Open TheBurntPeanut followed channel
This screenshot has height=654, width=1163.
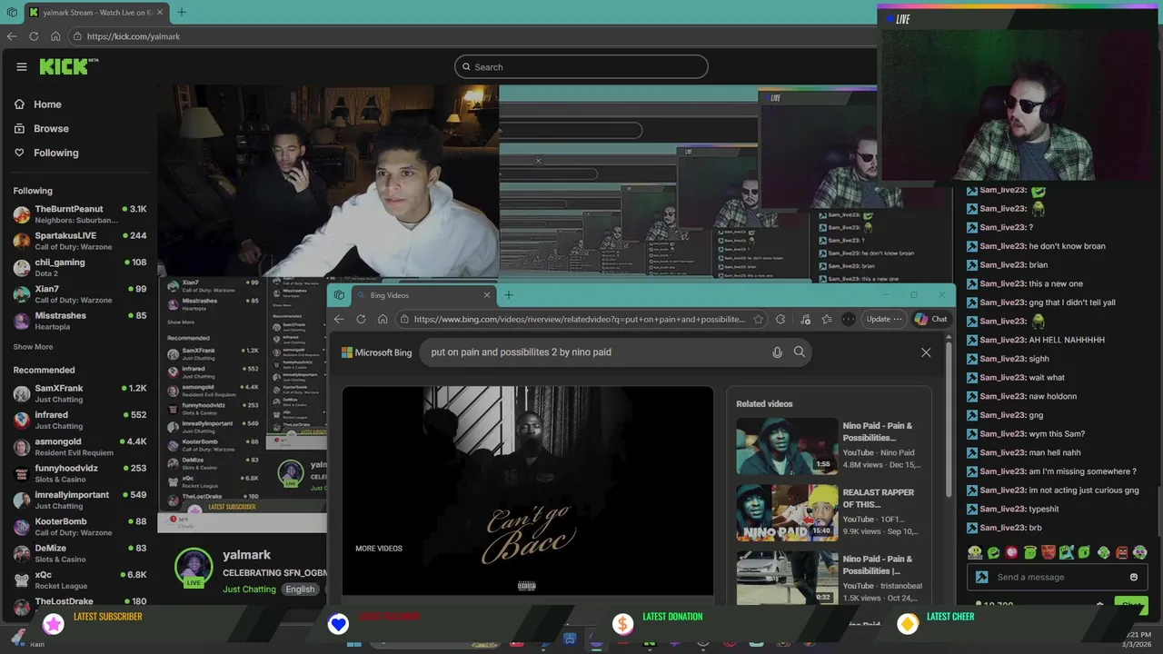[79, 214]
